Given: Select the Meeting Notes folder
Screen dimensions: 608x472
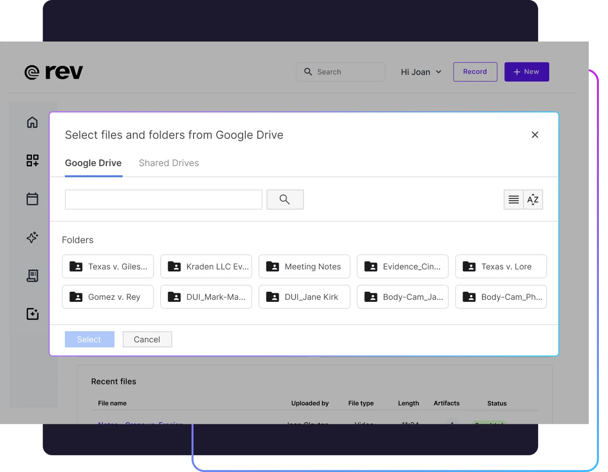Looking at the screenshot, I should tap(304, 266).
